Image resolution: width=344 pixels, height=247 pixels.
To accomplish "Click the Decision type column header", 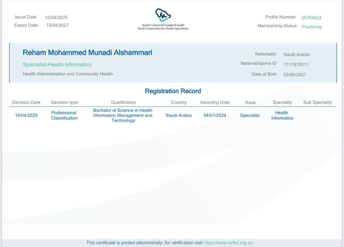I will [64, 102].
